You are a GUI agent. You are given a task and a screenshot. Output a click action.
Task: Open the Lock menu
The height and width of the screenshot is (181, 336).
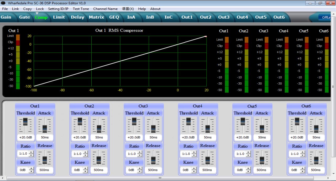(40, 9)
